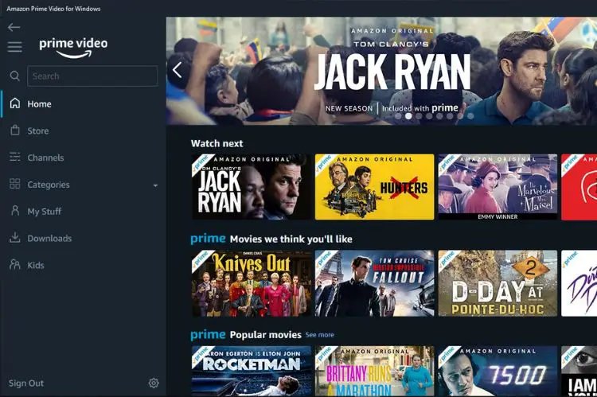Click the prime video logo

pos(73,48)
